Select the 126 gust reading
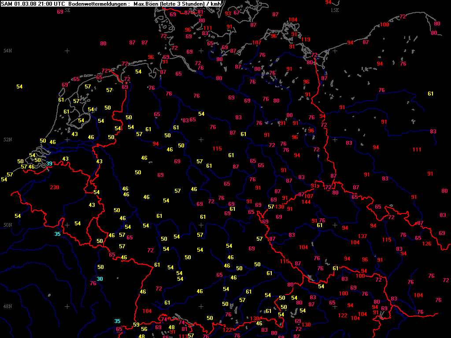 [427, 244]
